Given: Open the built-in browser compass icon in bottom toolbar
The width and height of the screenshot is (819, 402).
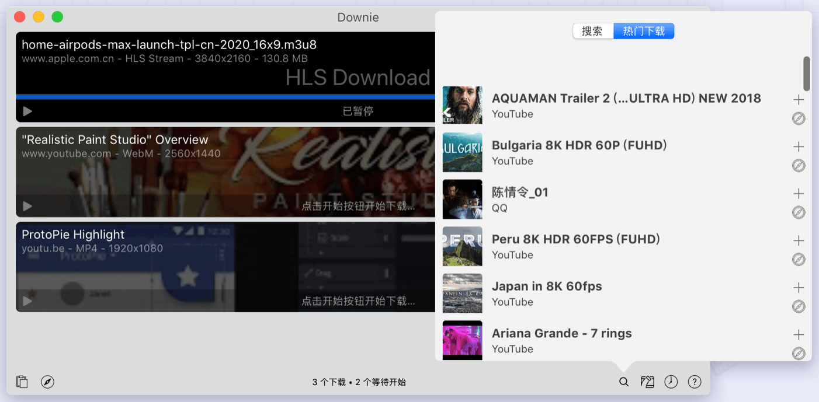Looking at the screenshot, I should pos(48,382).
